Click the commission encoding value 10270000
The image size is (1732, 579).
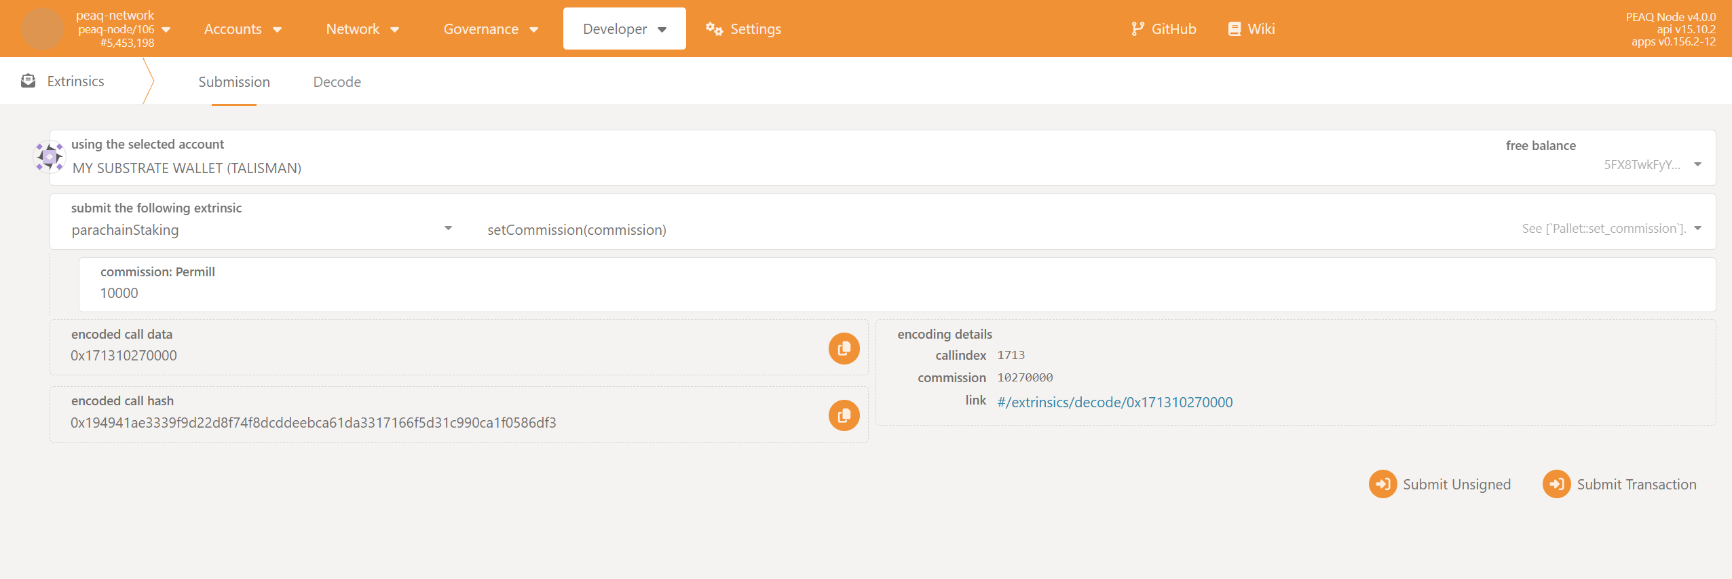[x=1025, y=377]
